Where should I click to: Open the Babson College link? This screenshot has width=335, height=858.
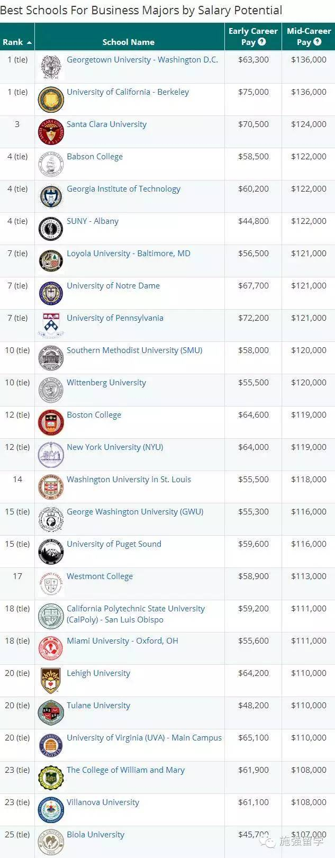pyautogui.click(x=95, y=157)
